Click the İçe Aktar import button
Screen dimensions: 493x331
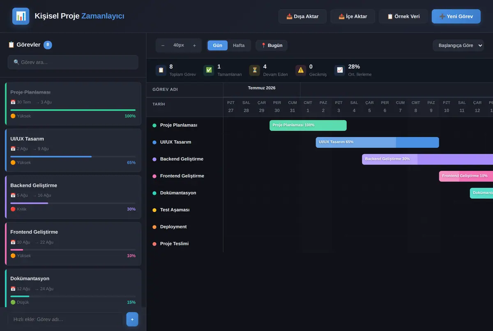(x=352, y=16)
